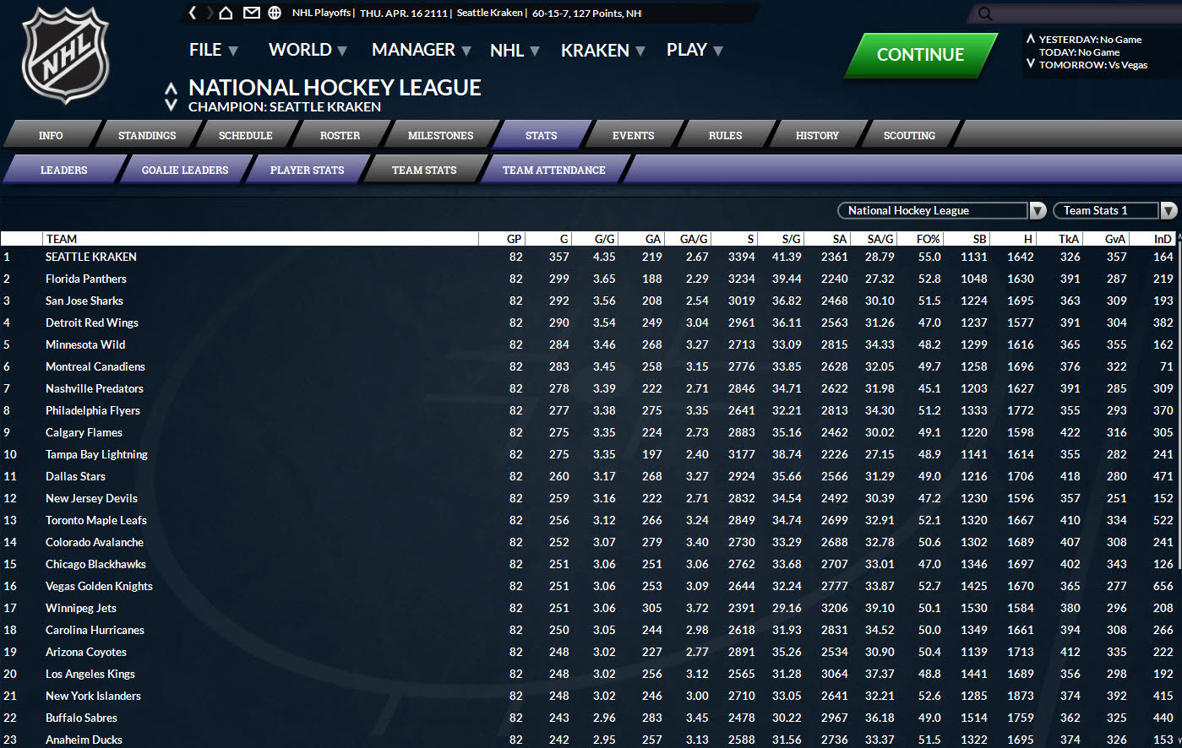Viewport: 1182px width, 748px height.
Task: Click the back navigation arrow
Action: pyautogui.click(x=193, y=13)
